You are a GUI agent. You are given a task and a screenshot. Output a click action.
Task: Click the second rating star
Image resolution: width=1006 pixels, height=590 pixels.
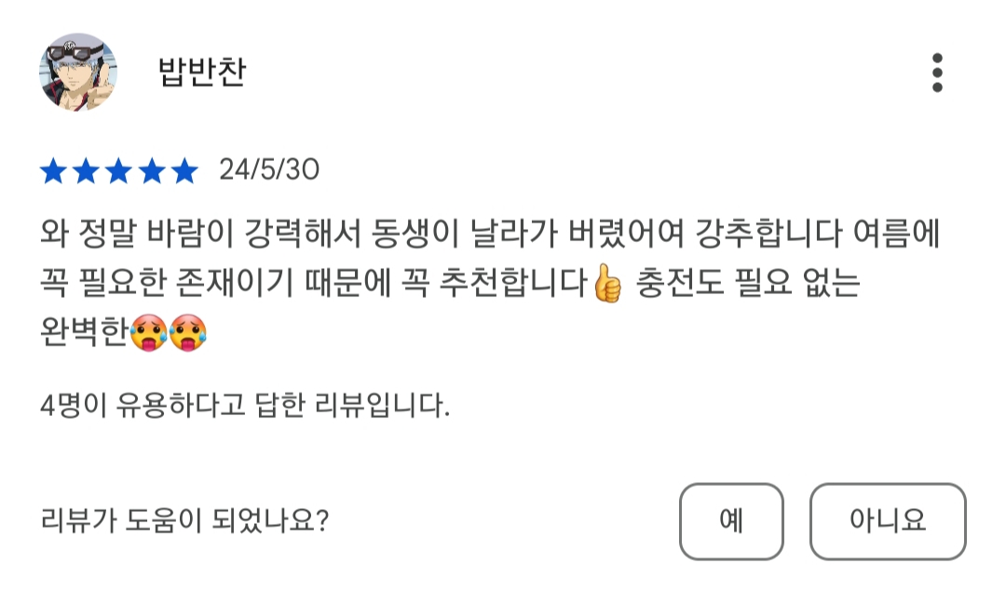[87, 171]
